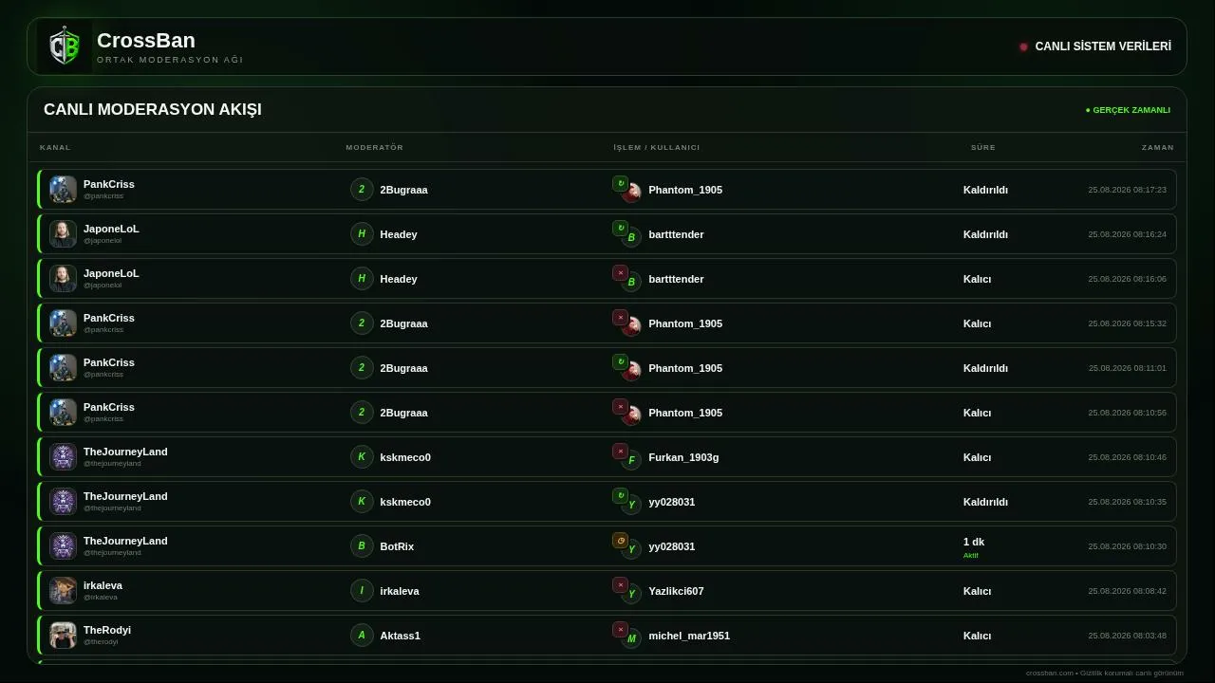
Task: Click the Moderatör column header
Action: coord(374,147)
